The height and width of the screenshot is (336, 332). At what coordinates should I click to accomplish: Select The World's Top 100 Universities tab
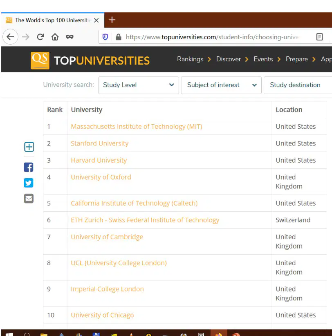[52, 20]
